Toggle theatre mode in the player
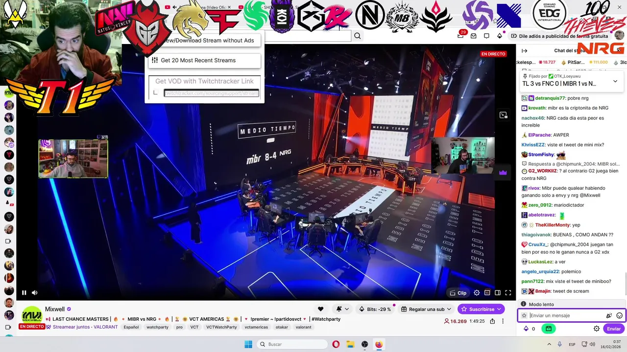Viewport: 627px width, 352px height. click(x=498, y=293)
